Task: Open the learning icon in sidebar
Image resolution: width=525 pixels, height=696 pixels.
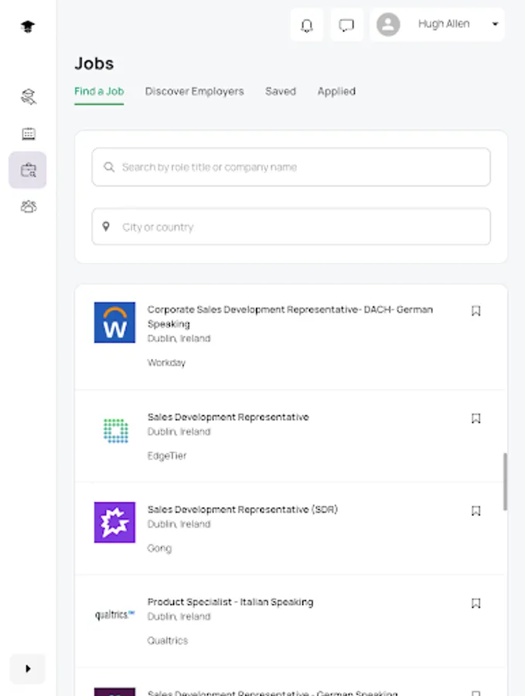Action: point(29,97)
